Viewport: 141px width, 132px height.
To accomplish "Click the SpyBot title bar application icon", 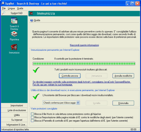I will (x=3, y=4).
